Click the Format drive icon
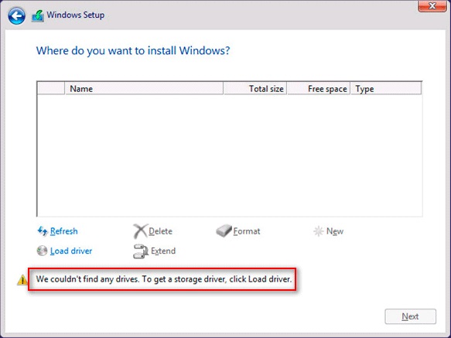Image resolution: width=451 pixels, height=338 pixels. 224,231
